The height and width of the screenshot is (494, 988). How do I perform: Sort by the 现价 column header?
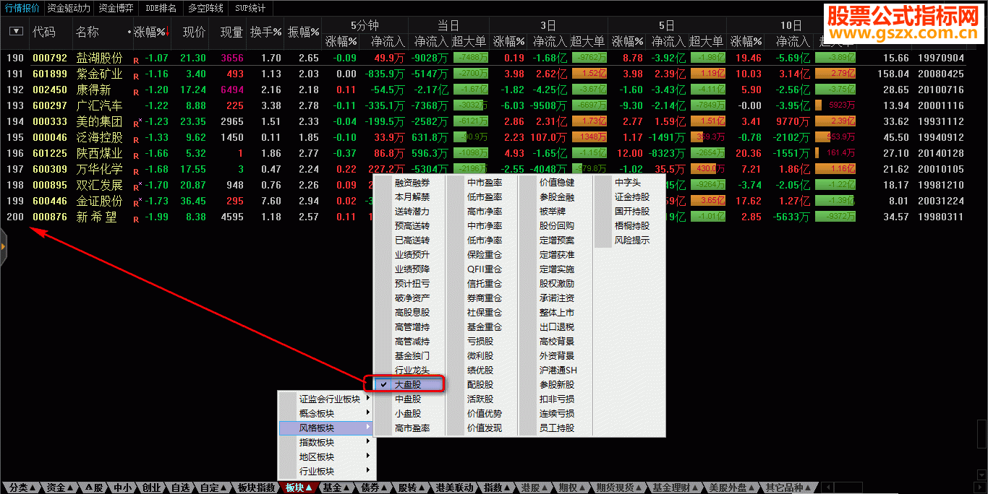point(194,32)
